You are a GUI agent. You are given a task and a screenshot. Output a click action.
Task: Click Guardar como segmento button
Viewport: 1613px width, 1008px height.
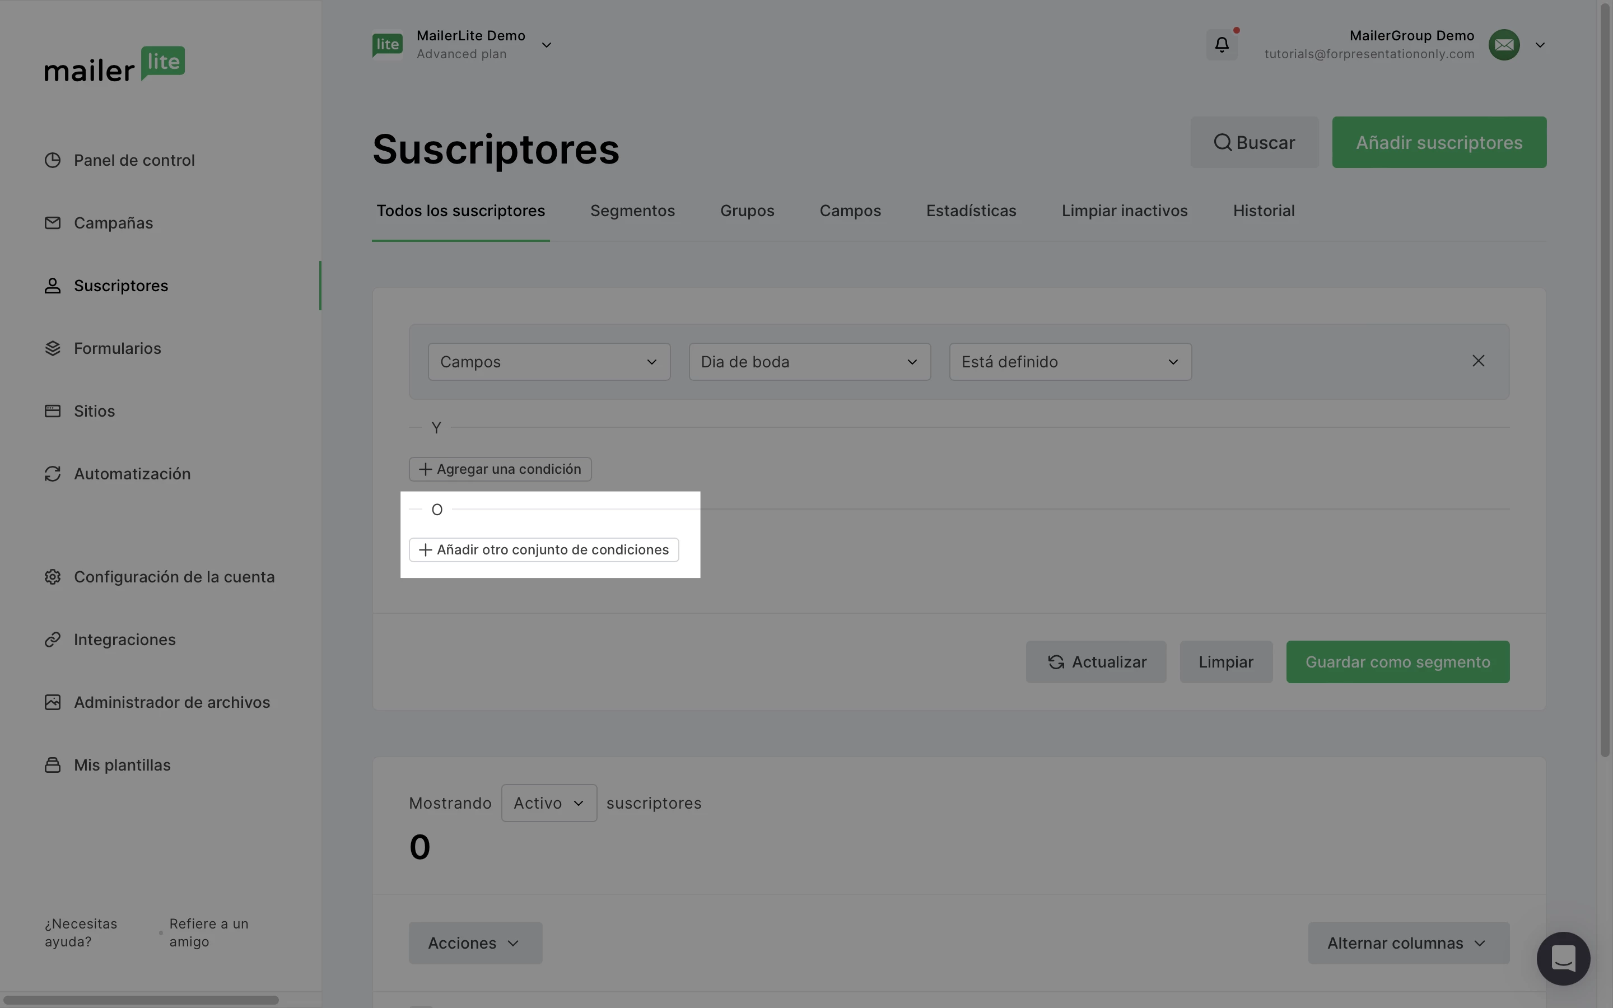1397,661
